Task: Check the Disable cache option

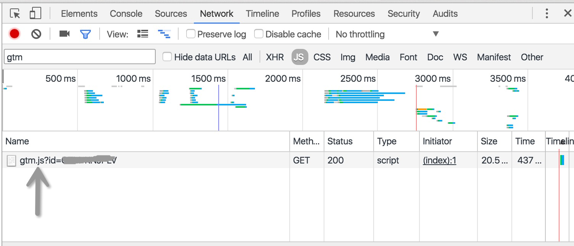Action: point(259,34)
